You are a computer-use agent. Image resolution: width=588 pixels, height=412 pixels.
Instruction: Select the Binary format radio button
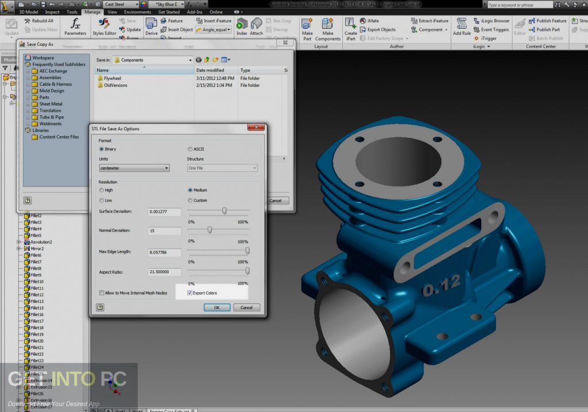click(101, 149)
